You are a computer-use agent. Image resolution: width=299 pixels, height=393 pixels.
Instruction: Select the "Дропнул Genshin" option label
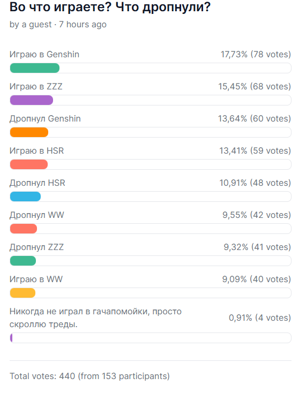(45, 118)
